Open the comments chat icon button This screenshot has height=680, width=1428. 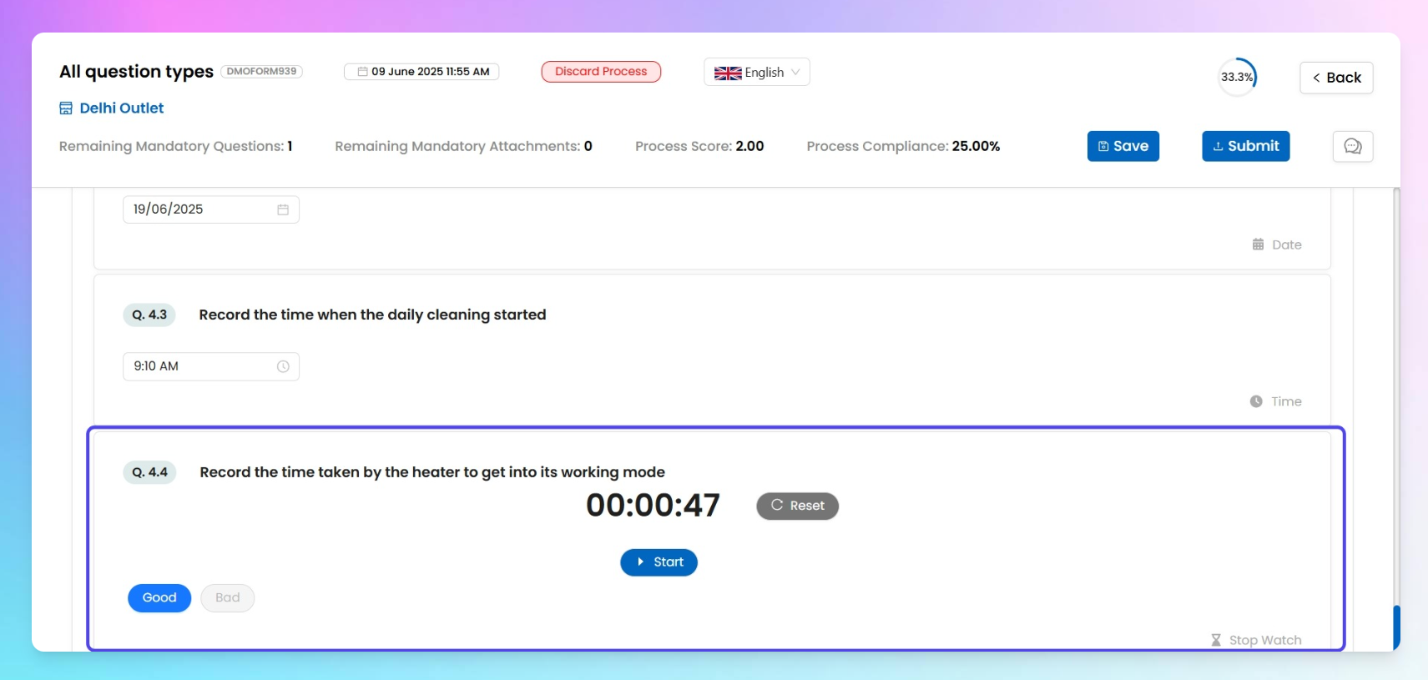(x=1352, y=146)
